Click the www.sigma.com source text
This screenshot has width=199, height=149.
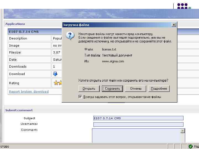[113, 61]
